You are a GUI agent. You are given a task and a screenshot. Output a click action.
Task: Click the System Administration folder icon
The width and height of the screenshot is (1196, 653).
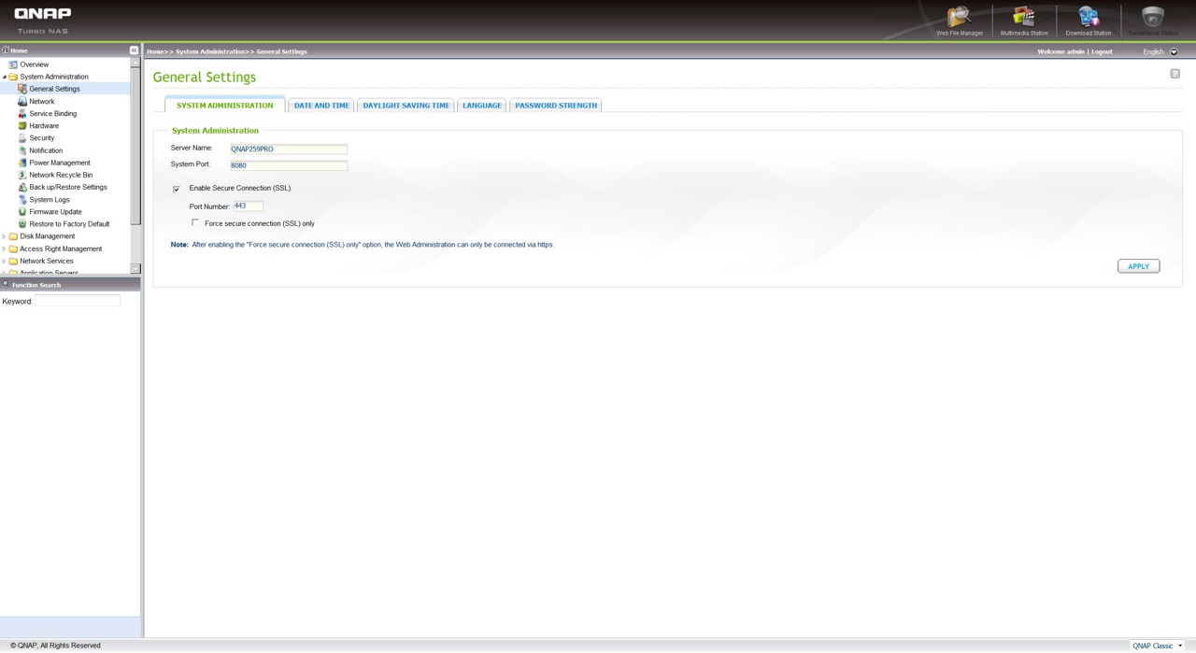click(x=13, y=77)
